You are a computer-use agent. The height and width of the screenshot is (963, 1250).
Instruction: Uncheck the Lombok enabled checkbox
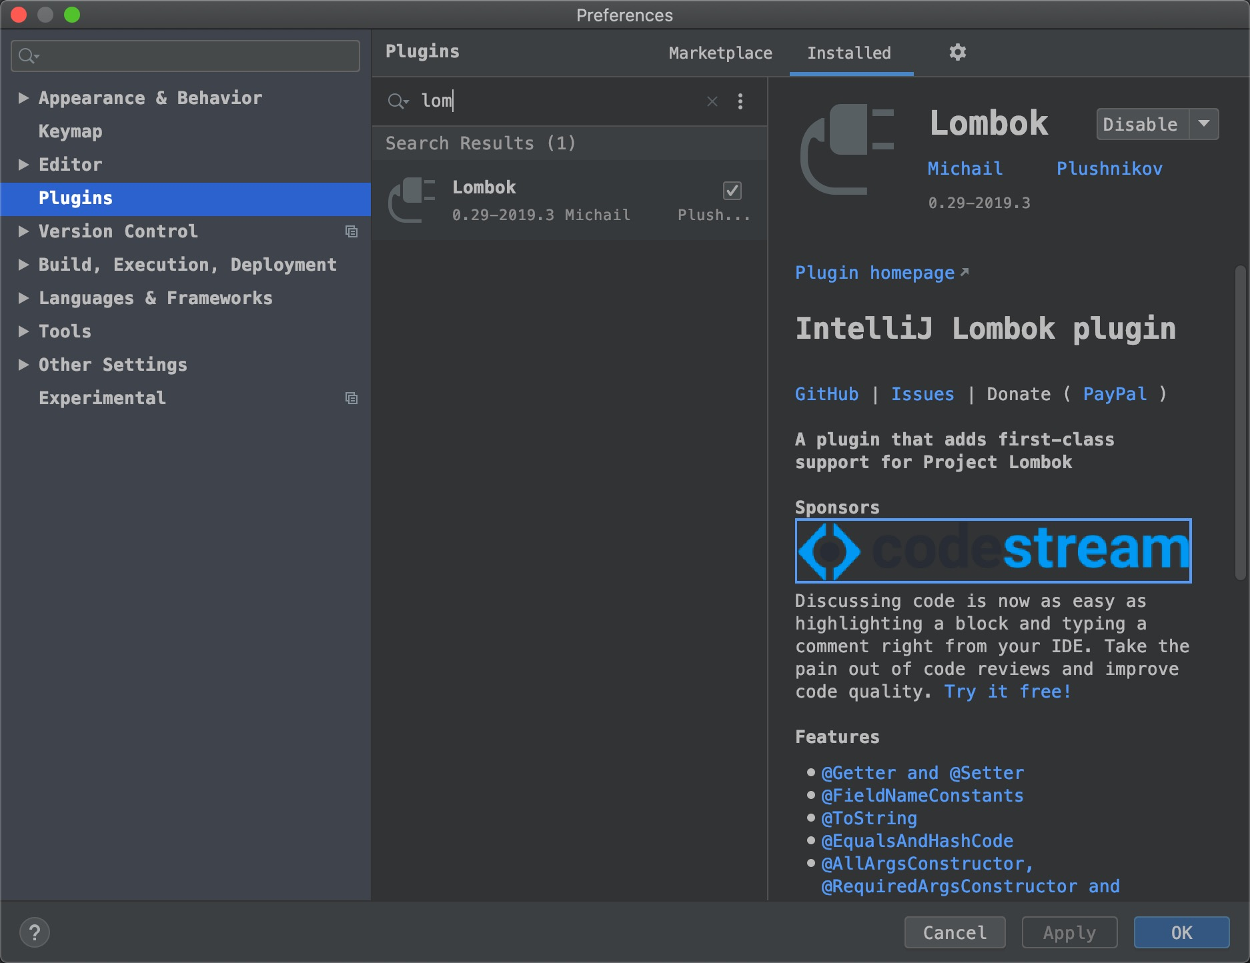click(732, 191)
